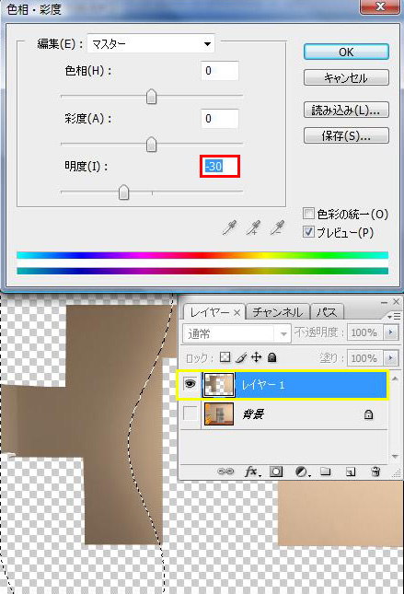This screenshot has height=594, width=404.
Task: Create new adjustment layer from icon
Action: tap(302, 472)
